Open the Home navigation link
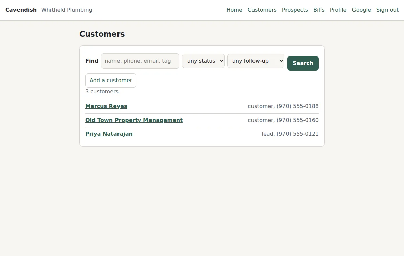Viewport: 404px width, 256px height. pos(234,10)
